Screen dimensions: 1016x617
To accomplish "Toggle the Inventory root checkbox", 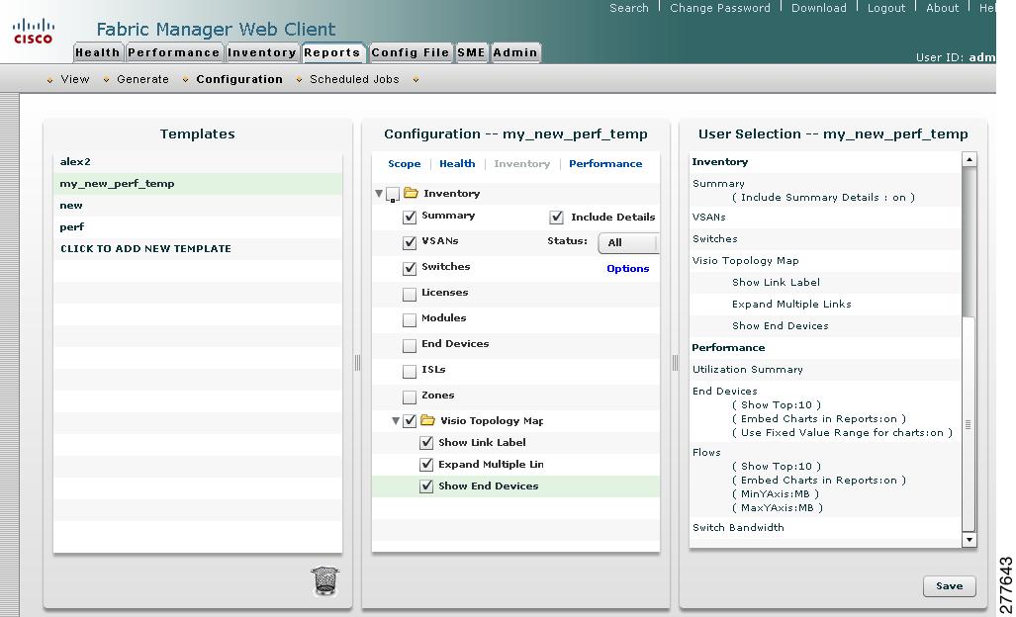I will point(392,194).
